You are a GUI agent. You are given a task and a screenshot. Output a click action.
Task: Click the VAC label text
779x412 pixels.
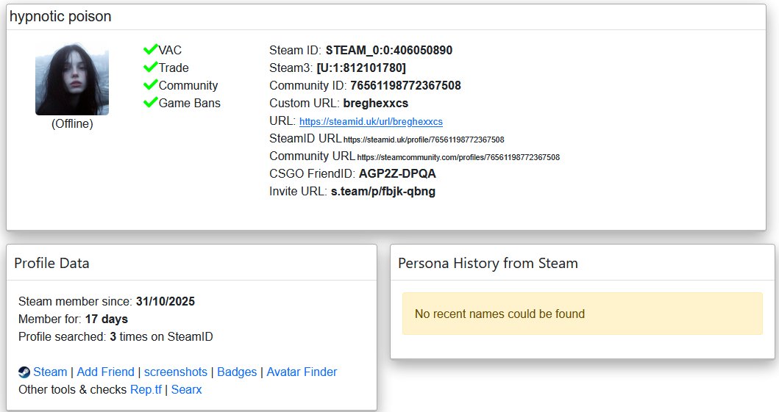coord(170,50)
